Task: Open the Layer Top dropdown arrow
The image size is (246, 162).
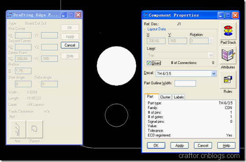Action: (211, 55)
